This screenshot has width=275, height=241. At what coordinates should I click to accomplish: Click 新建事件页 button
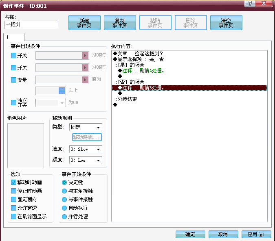(x=84, y=23)
